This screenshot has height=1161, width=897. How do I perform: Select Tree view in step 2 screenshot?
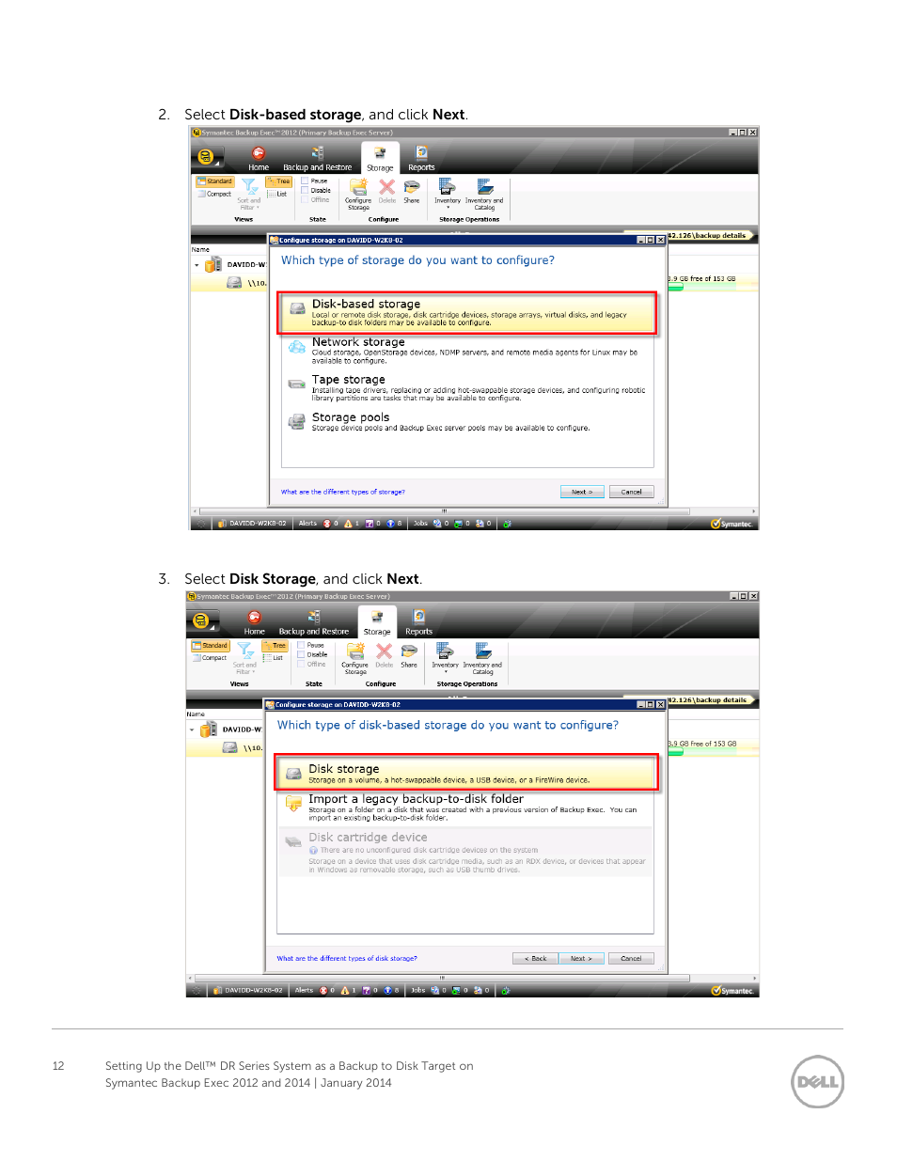pos(278,181)
